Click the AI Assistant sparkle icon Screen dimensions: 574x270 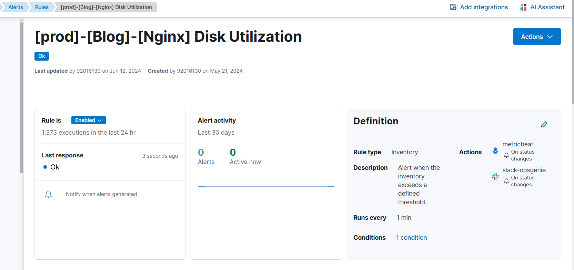click(x=523, y=7)
